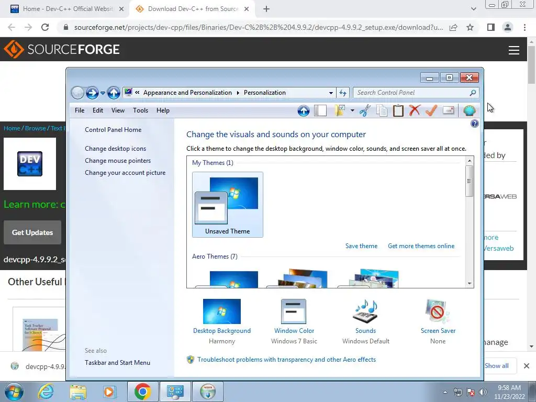Click the refresh button beside address bar
This screenshot has height=402, width=536.
pyautogui.click(x=343, y=93)
